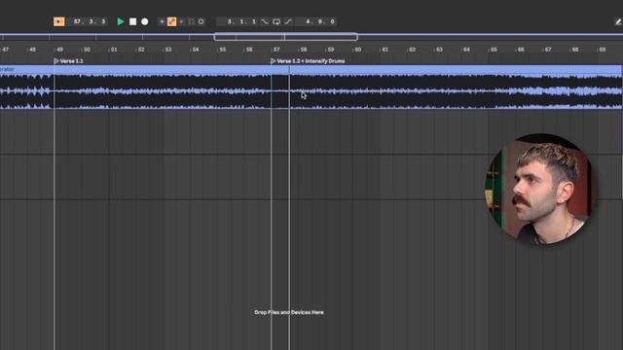Click bar 68 in beat-time ruler
This screenshot has height=350, width=623.
coord(575,50)
